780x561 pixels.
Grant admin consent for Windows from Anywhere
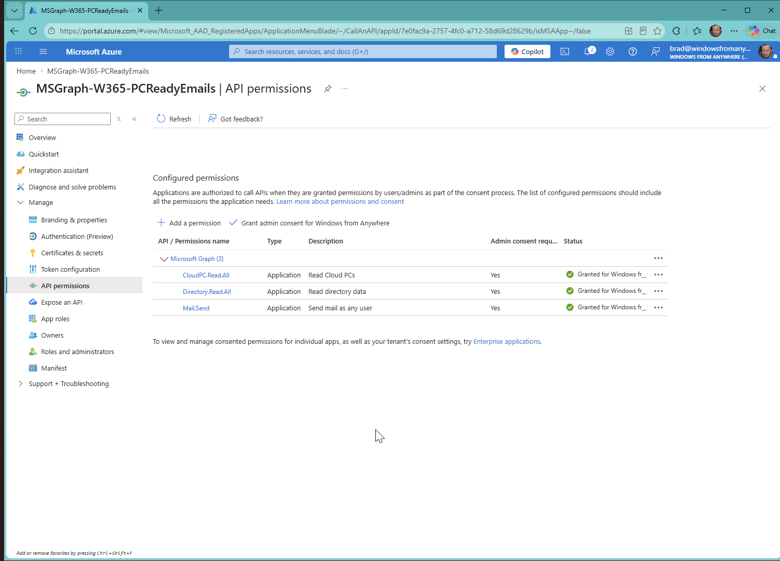pos(309,223)
